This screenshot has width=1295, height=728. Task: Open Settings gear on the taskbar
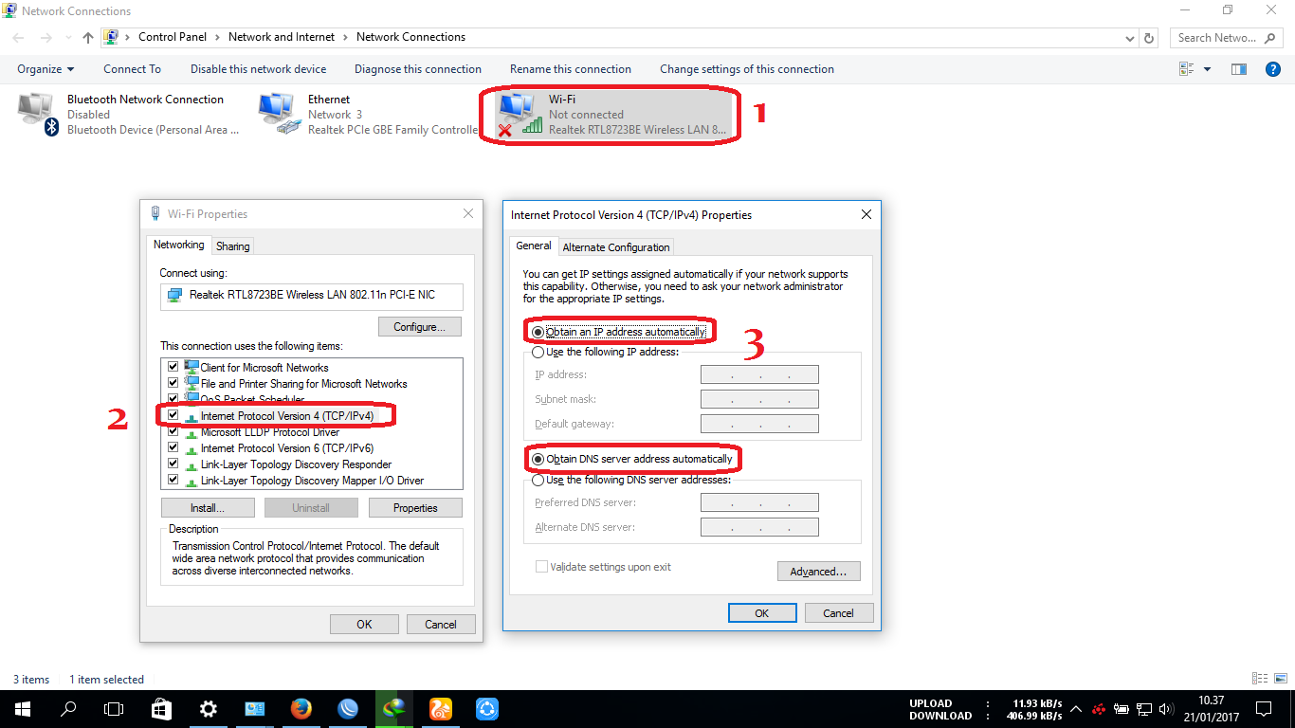tap(208, 708)
